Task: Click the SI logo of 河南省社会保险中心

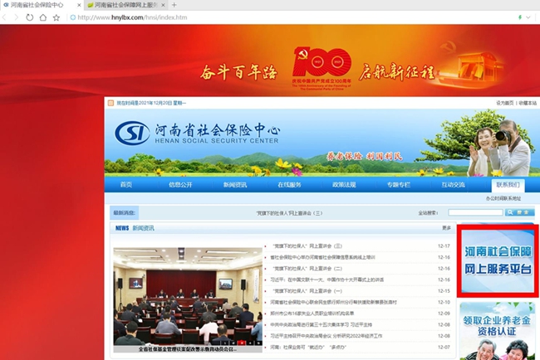Action: coord(132,133)
